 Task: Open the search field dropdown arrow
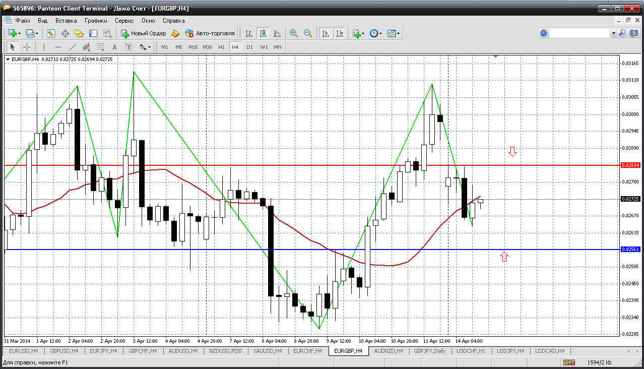613,33
